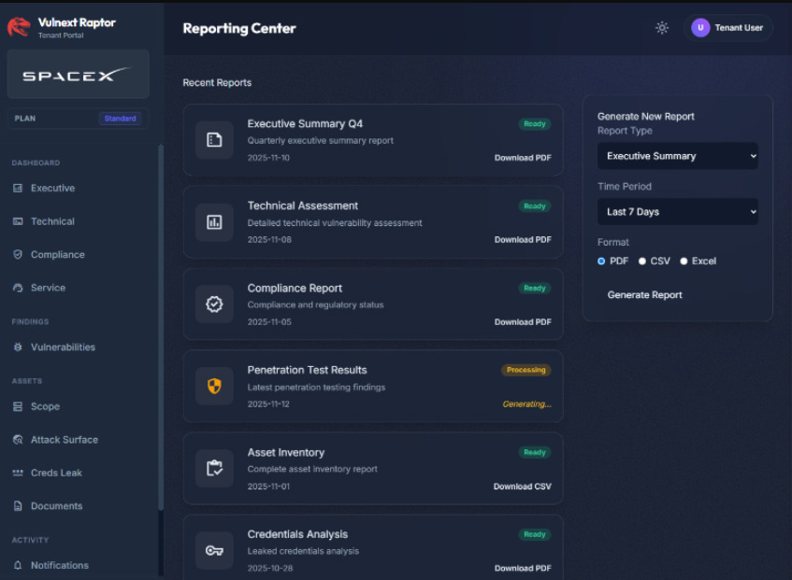Toggle the light/dark theme sun icon
The width and height of the screenshot is (792, 580).
coord(662,28)
